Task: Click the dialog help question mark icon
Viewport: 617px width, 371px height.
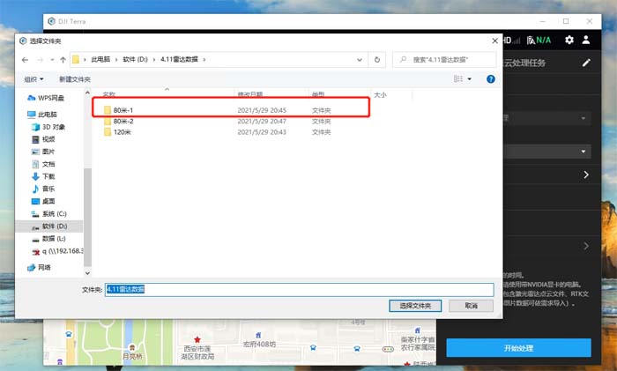Action: point(491,79)
